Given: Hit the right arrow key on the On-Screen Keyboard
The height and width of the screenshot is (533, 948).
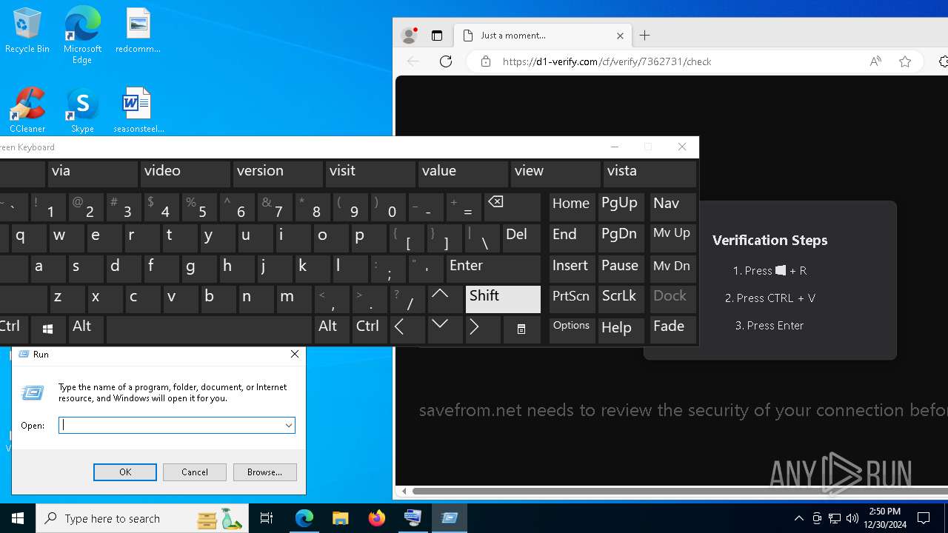Looking at the screenshot, I should (x=483, y=329).
